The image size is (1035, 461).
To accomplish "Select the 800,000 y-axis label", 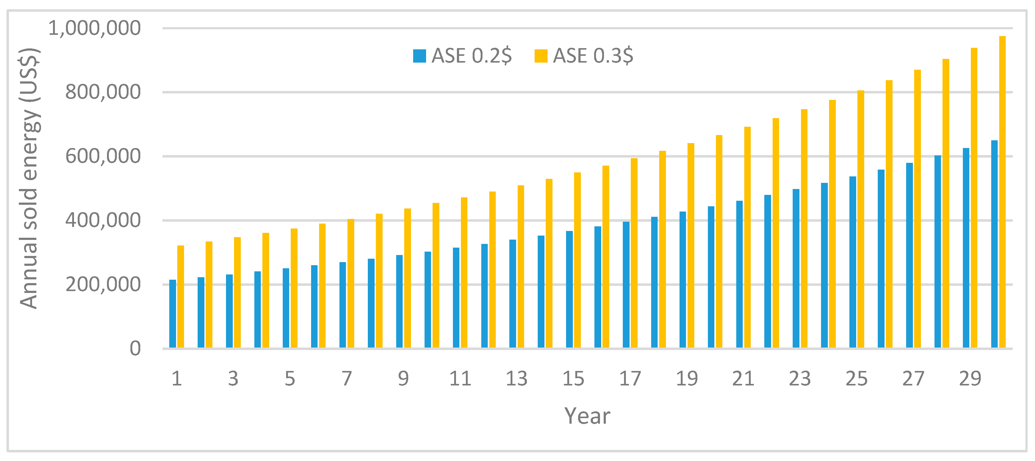I will [103, 92].
